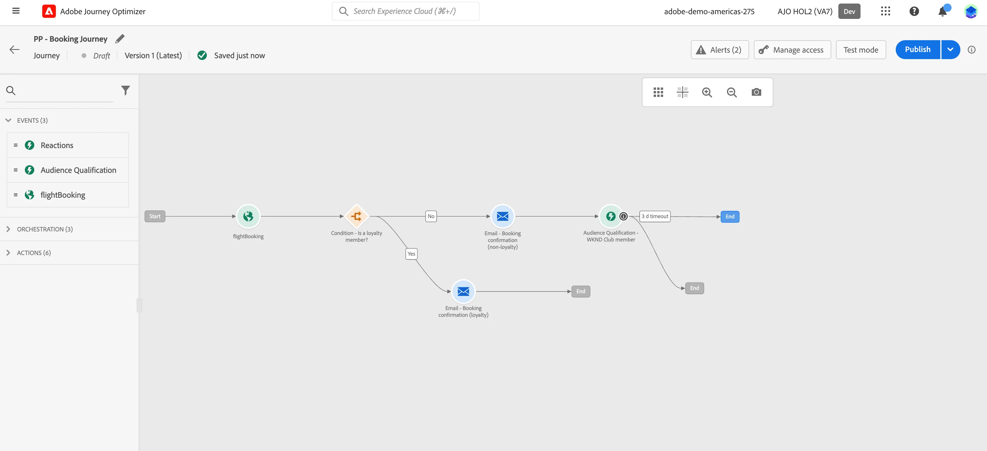Viewport: 987px width, 451px height.
Task: Open journey information icon next to Publish
Action: pos(972,49)
